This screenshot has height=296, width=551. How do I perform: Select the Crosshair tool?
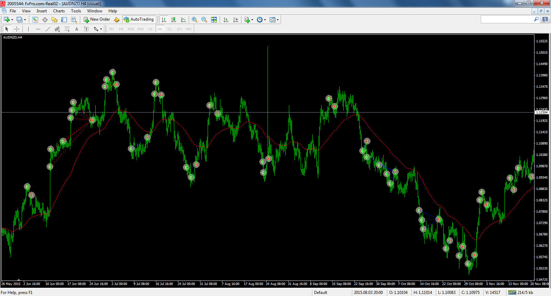[x=17, y=29]
